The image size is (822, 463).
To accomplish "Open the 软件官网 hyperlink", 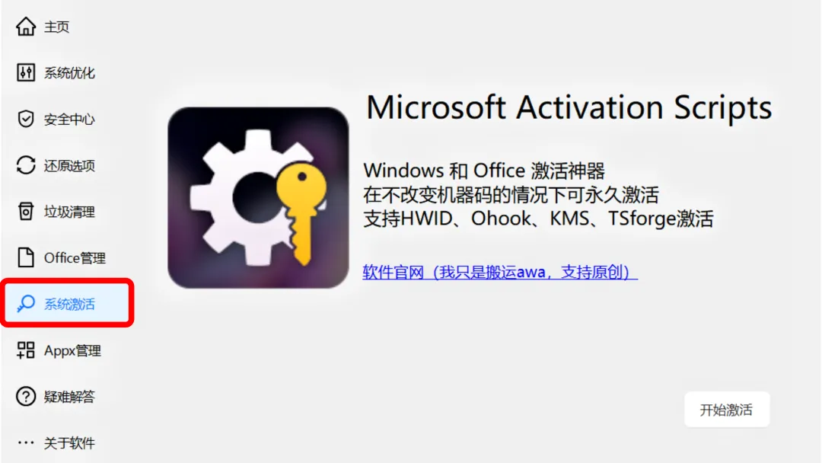I will click(499, 272).
